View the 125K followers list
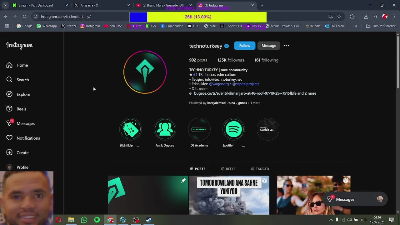 pos(231,60)
